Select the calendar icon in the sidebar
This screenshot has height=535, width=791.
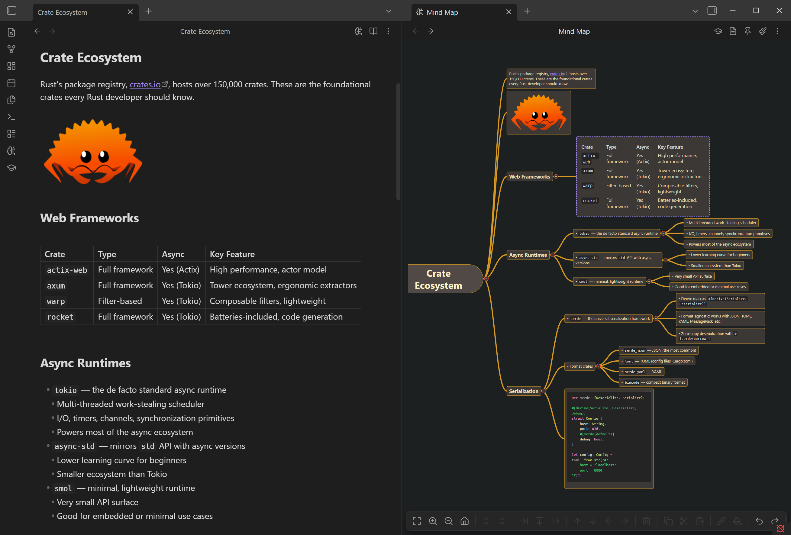11,83
